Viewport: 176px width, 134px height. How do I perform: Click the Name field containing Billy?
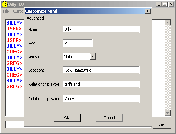click(101, 29)
